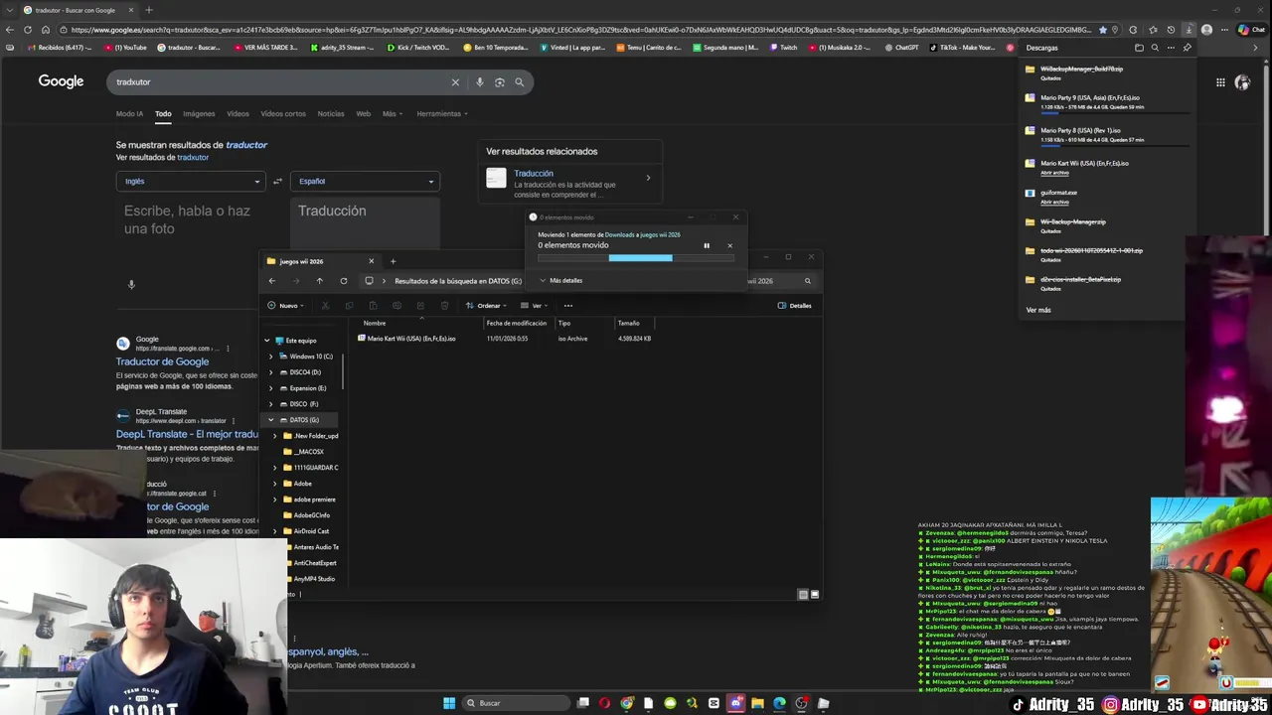Open the Traductor de Google result link
This screenshot has width=1272, height=715.
point(162,361)
